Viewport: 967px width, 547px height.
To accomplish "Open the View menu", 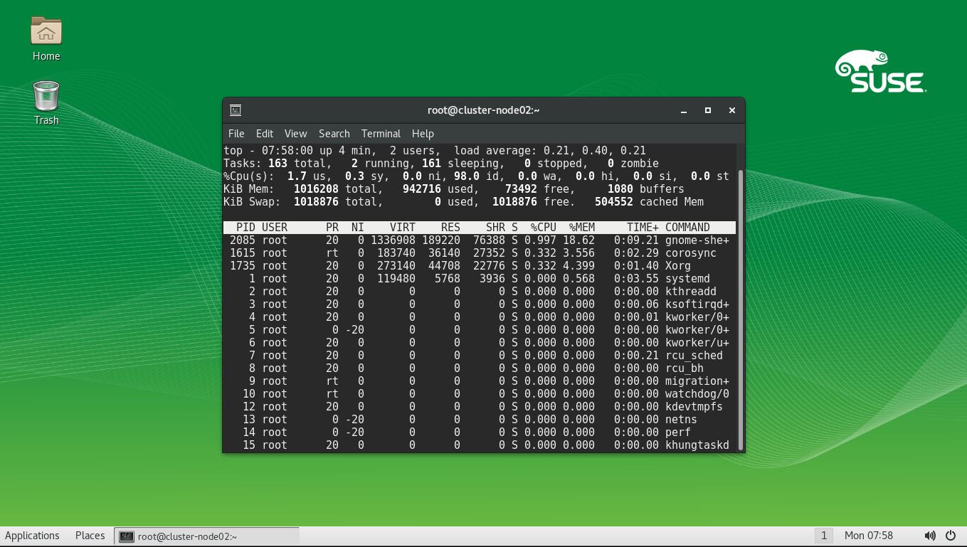I will (x=295, y=134).
